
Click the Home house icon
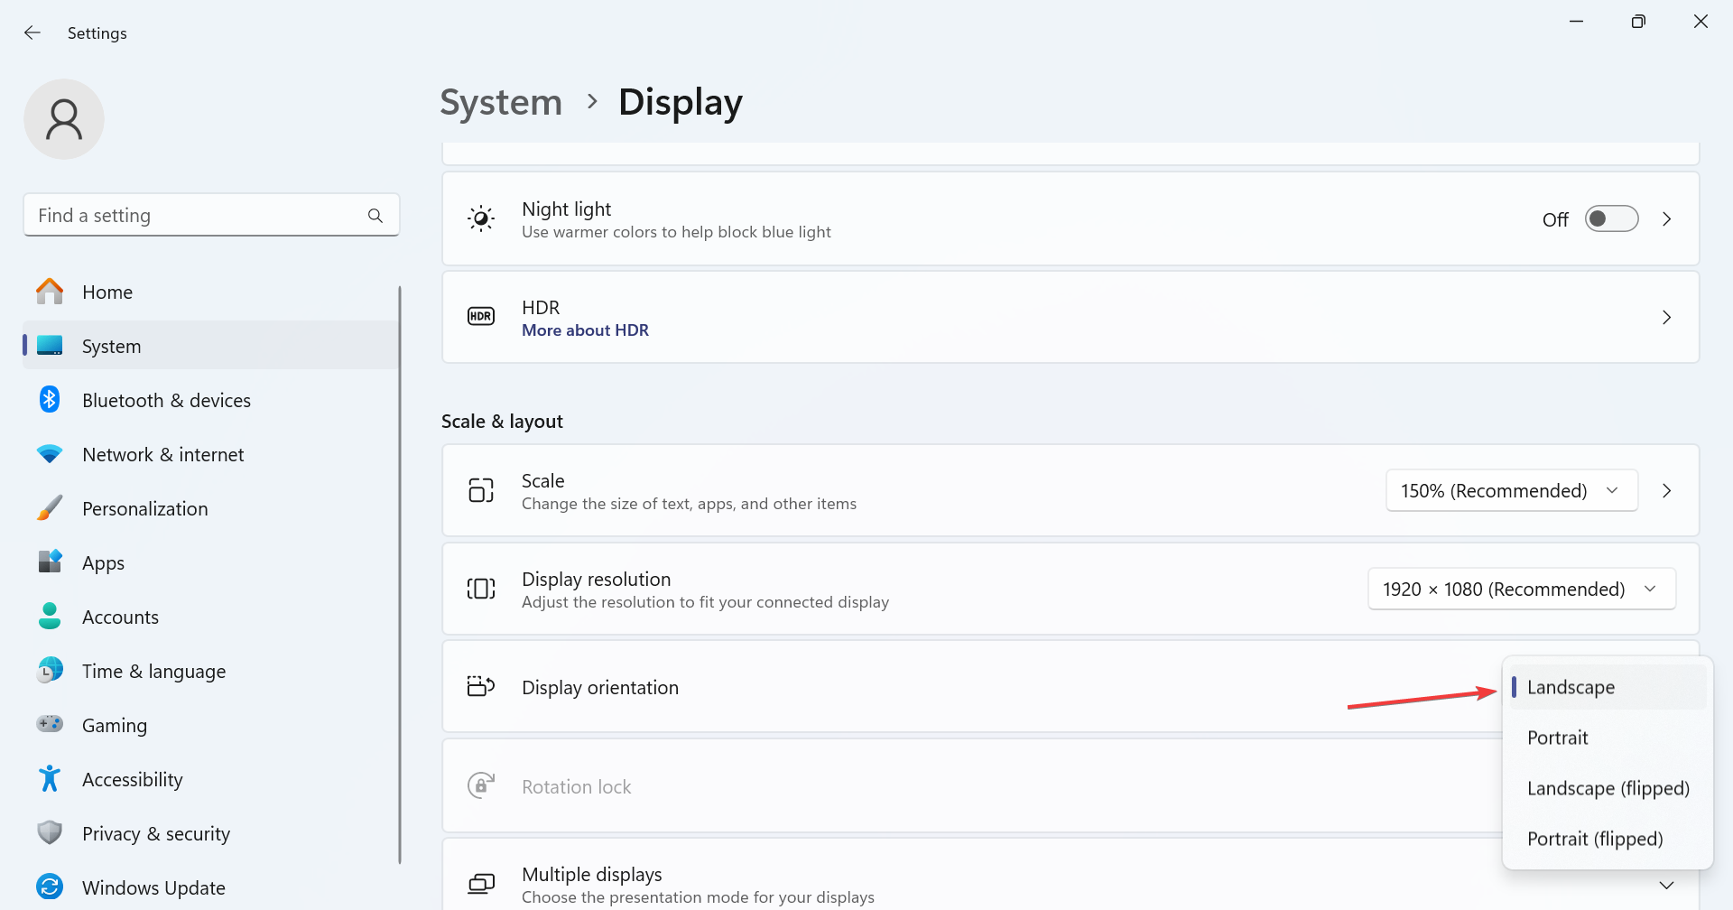pos(50,292)
